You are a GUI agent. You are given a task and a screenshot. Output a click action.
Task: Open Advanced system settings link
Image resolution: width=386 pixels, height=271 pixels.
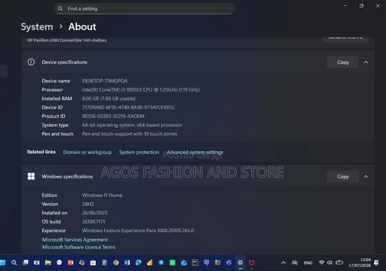pos(195,152)
